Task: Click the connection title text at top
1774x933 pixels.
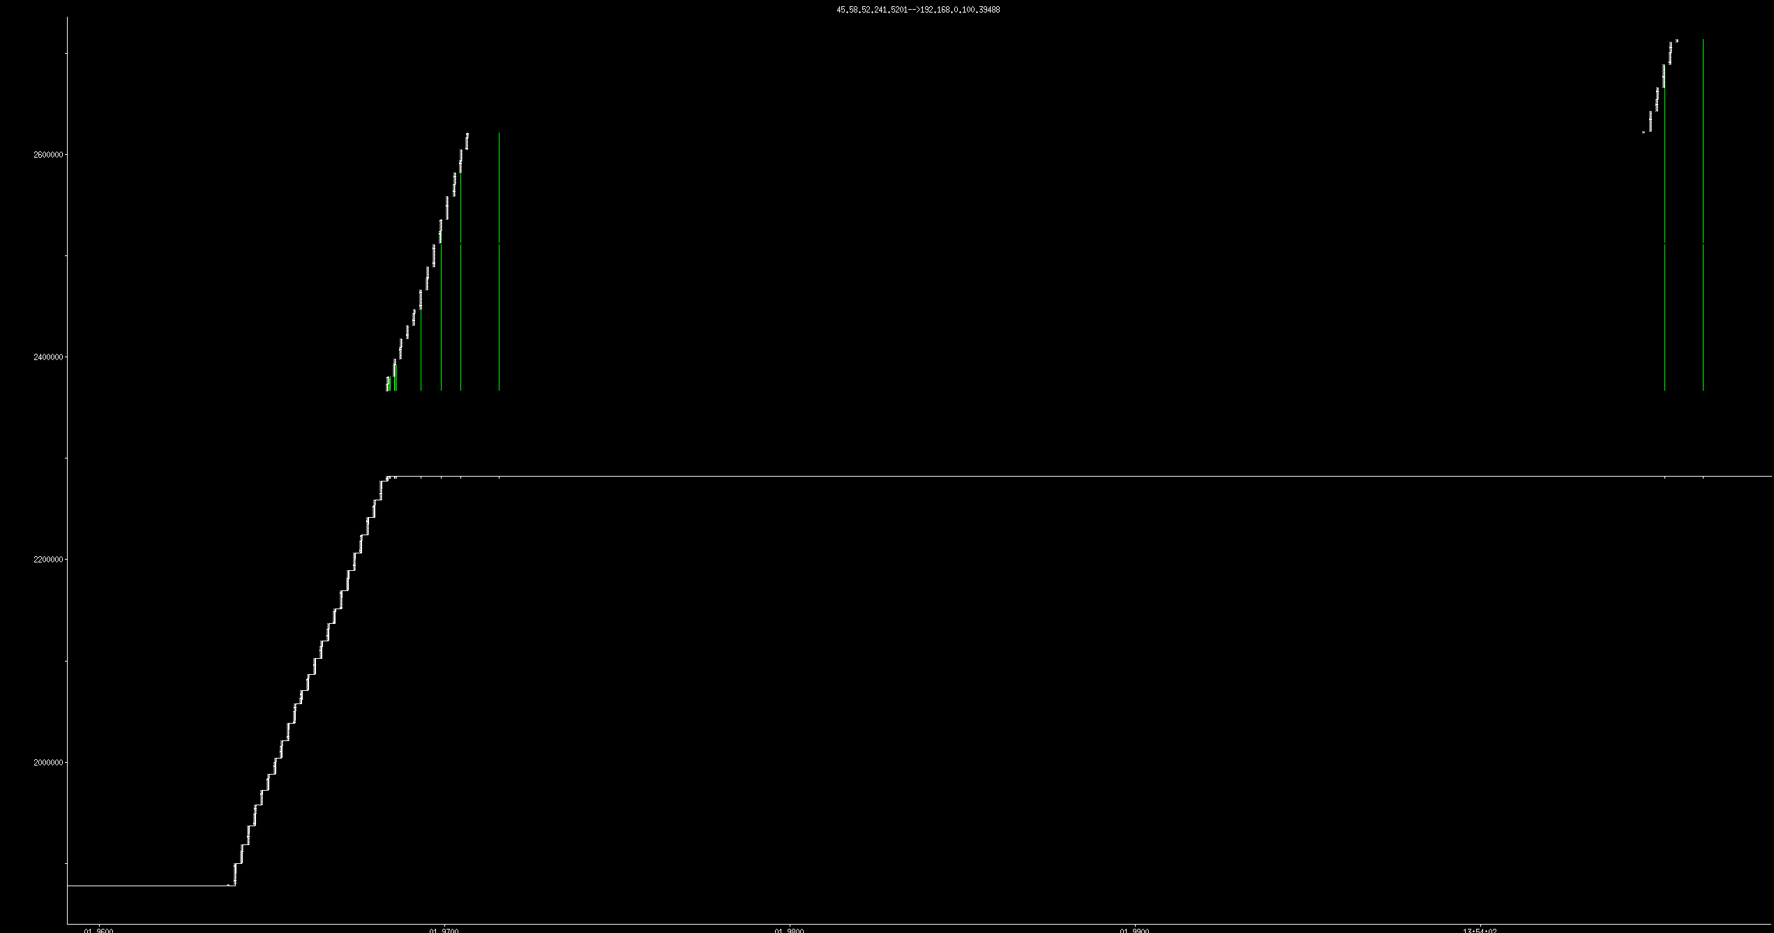Action: 918,10
